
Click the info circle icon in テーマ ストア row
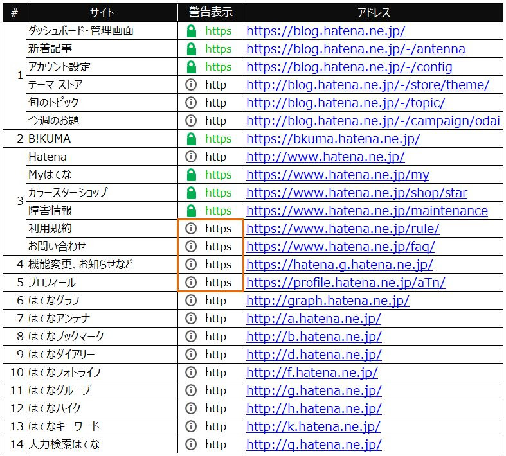click(x=191, y=85)
